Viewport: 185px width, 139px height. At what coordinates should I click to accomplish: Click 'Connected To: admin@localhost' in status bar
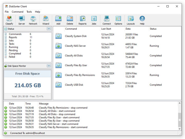point(27,133)
